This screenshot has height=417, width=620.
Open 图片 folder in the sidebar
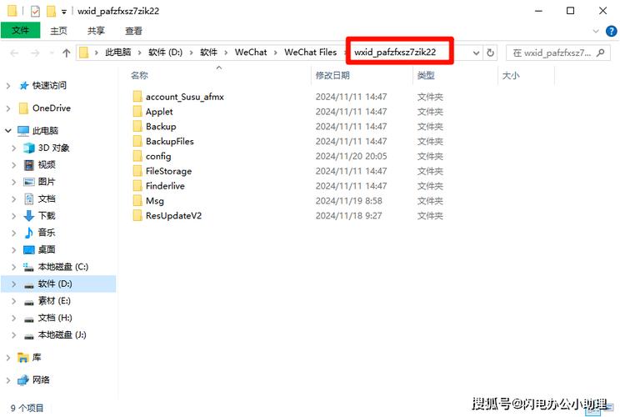pos(47,182)
